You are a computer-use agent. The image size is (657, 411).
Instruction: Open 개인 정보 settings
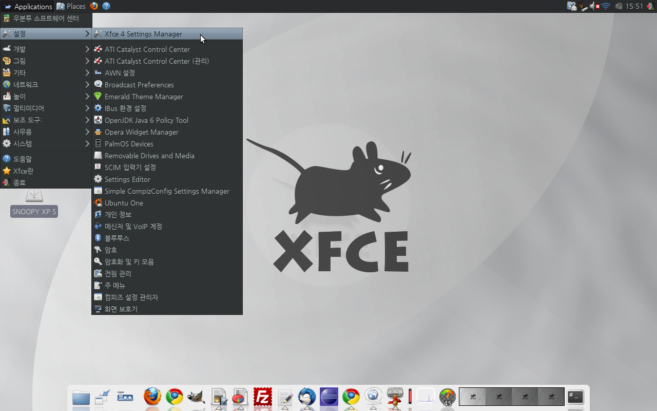point(167,215)
